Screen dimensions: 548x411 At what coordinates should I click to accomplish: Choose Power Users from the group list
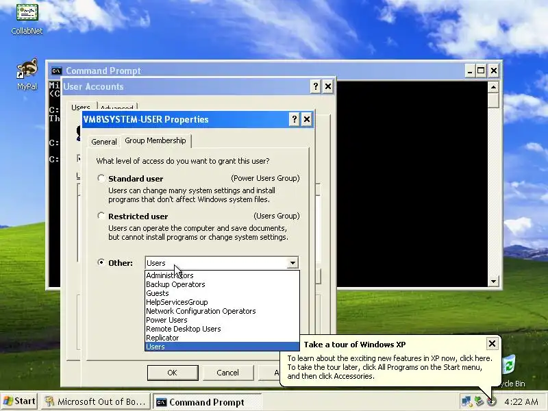[x=222, y=320]
